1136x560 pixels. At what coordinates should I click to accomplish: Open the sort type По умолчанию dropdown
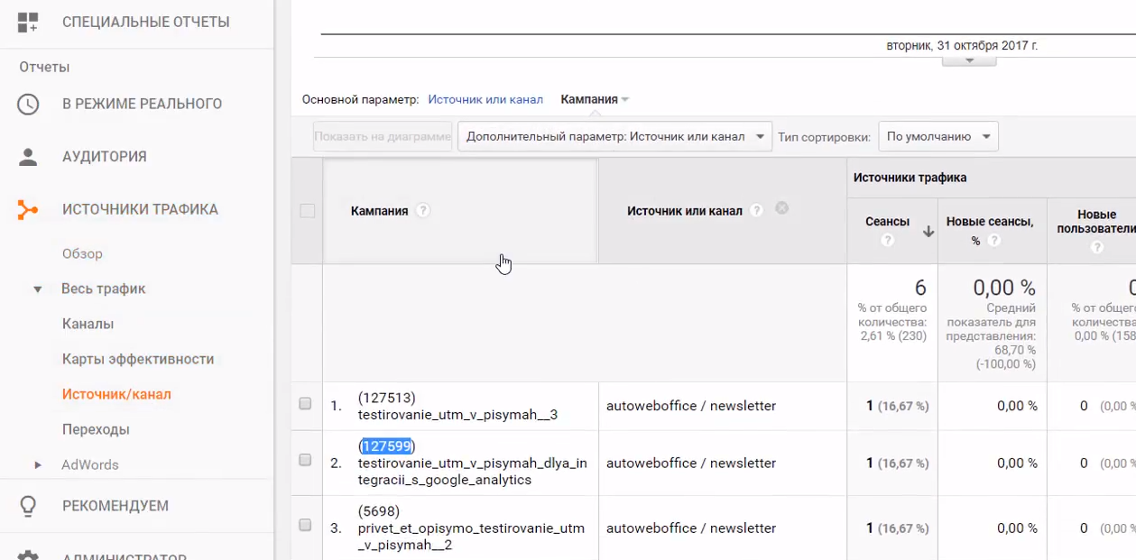point(937,137)
